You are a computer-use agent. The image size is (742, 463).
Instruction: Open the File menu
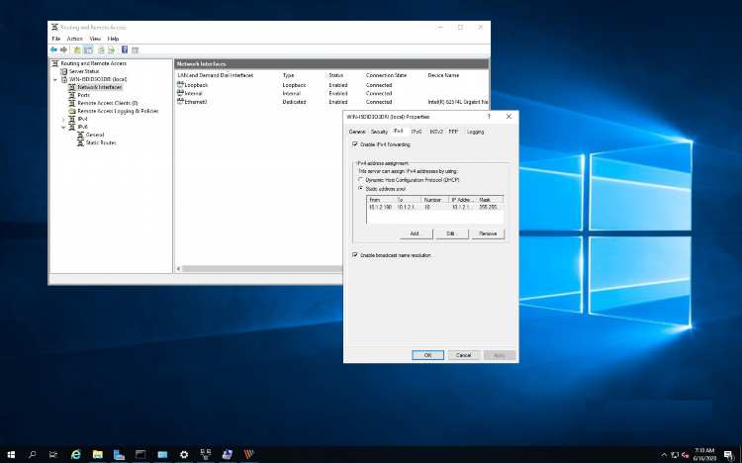[55, 39]
